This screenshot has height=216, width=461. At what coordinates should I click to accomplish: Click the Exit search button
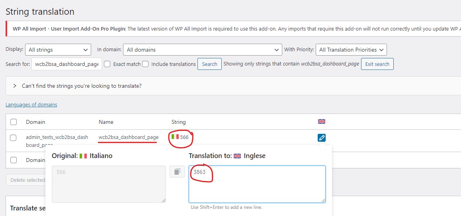click(377, 64)
